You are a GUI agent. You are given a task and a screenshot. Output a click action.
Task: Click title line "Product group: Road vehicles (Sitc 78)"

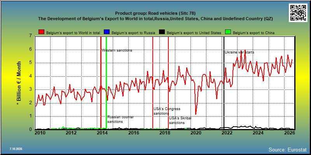point(155,14)
